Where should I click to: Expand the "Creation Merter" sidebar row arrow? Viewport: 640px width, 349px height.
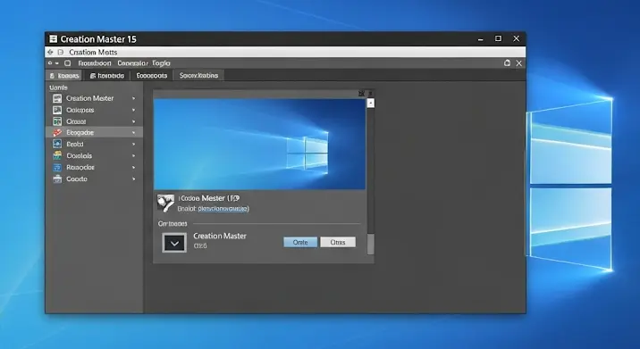(x=133, y=98)
